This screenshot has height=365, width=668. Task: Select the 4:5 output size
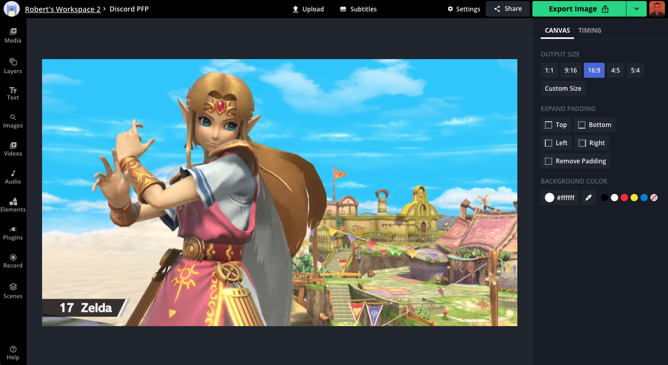coord(616,71)
